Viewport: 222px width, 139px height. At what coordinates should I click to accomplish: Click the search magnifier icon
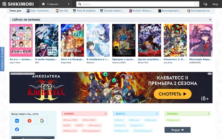80,4
